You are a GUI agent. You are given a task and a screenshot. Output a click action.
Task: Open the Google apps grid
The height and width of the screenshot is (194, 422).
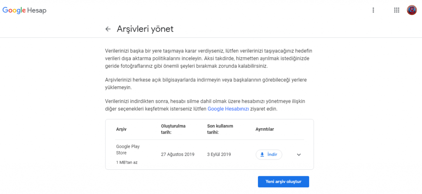coord(396,10)
